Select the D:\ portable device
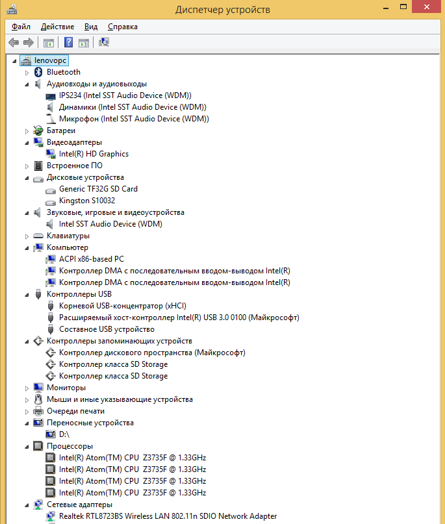The image size is (445, 524). [64, 434]
